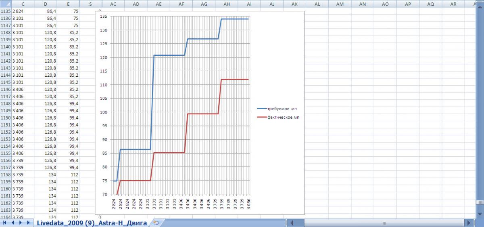Click the Select All corner of the grid
Screen dimensions: 484x227
(x=6, y=4)
